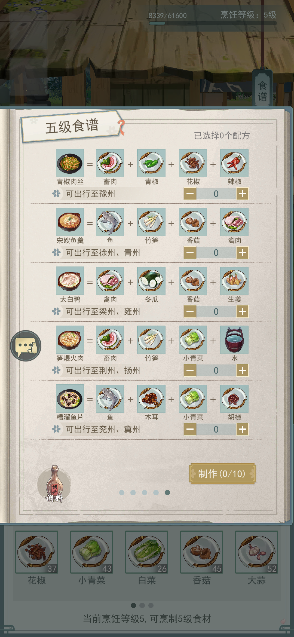The width and height of the screenshot is (294, 637).
Task: Click the 辣椒 ingredient icon
Action: [234, 163]
